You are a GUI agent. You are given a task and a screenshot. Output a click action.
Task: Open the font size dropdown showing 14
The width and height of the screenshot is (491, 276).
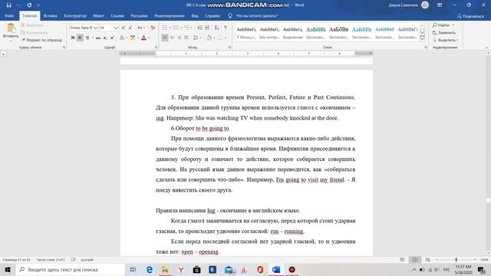pos(116,28)
